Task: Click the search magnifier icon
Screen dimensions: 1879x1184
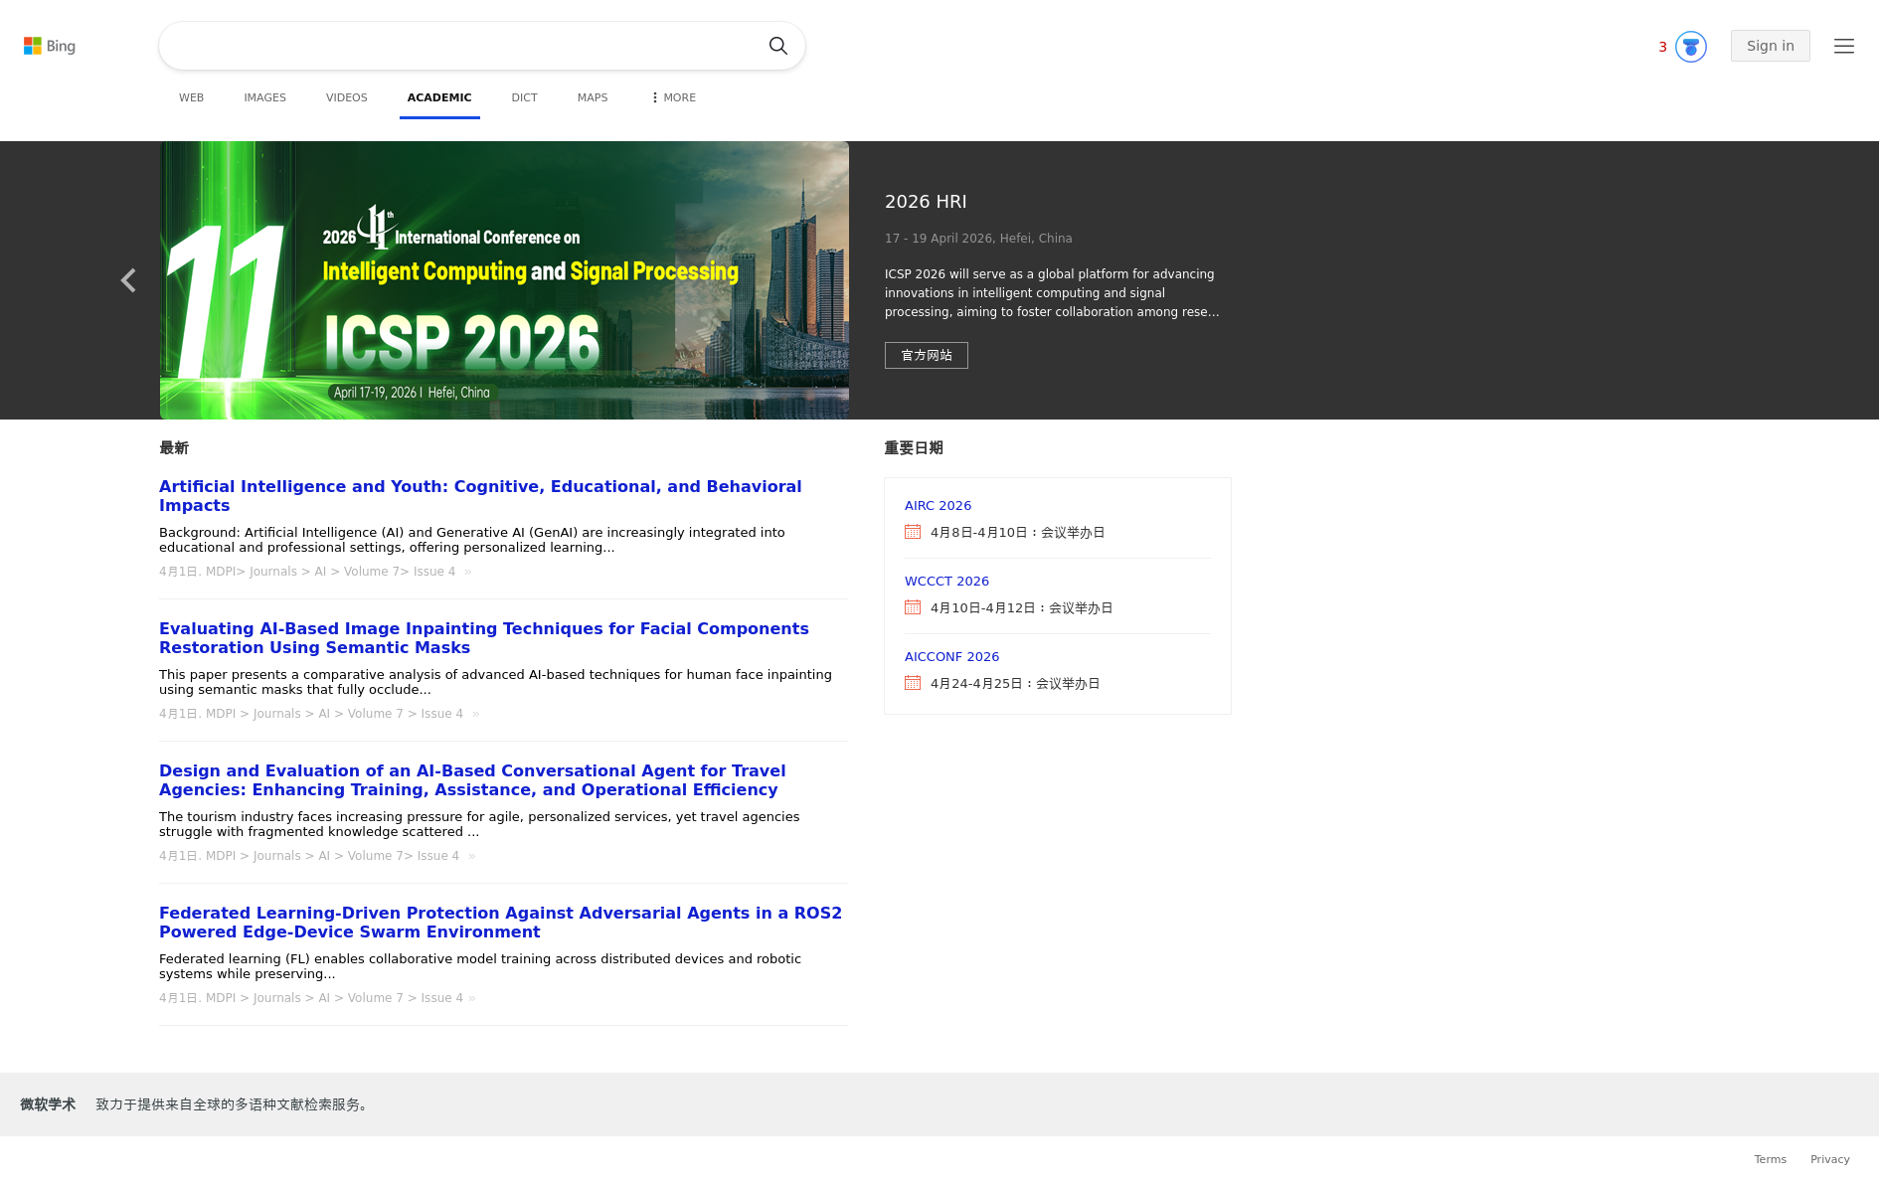Action: tap(777, 46)
